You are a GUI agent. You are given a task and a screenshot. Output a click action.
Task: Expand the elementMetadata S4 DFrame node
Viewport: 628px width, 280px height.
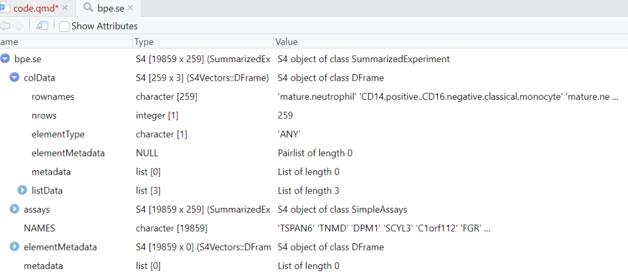coord(15,247)
